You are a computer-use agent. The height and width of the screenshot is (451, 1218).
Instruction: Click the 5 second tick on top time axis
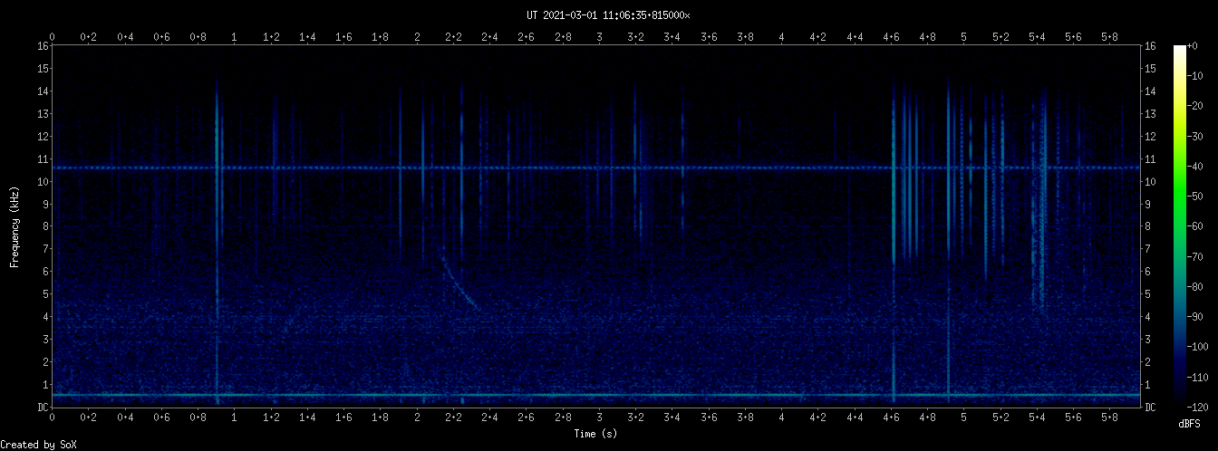964,37
